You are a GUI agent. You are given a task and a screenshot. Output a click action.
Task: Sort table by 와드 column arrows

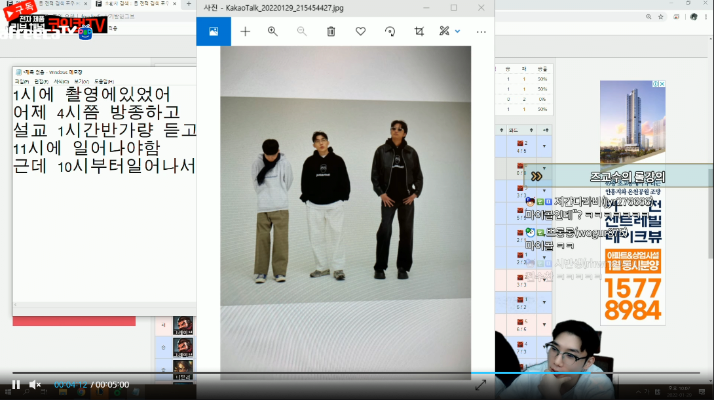coord(531,130)
